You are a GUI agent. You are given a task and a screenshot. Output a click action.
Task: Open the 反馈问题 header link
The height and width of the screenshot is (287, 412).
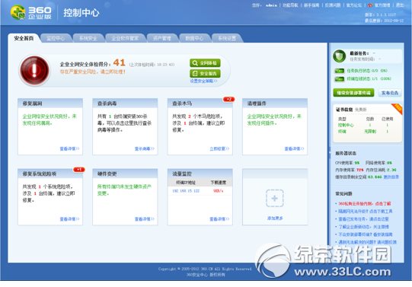click(333, 5)
